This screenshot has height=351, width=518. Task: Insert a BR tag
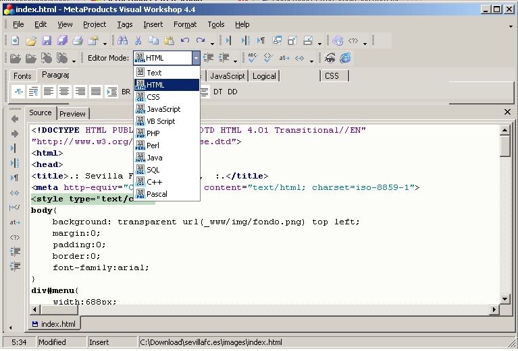[x=126, y=92]
